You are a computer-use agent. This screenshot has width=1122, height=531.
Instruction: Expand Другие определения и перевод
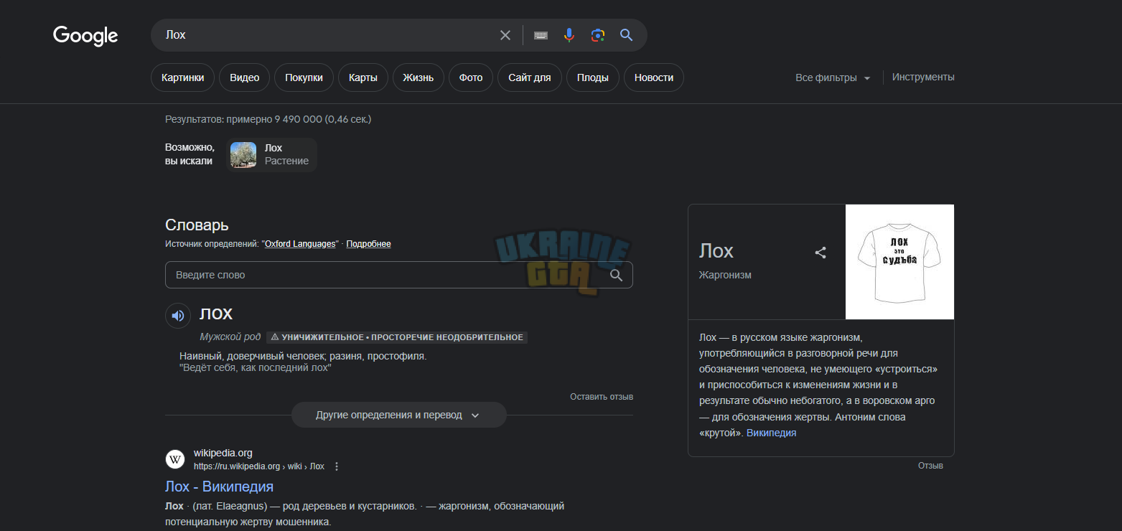398,415
